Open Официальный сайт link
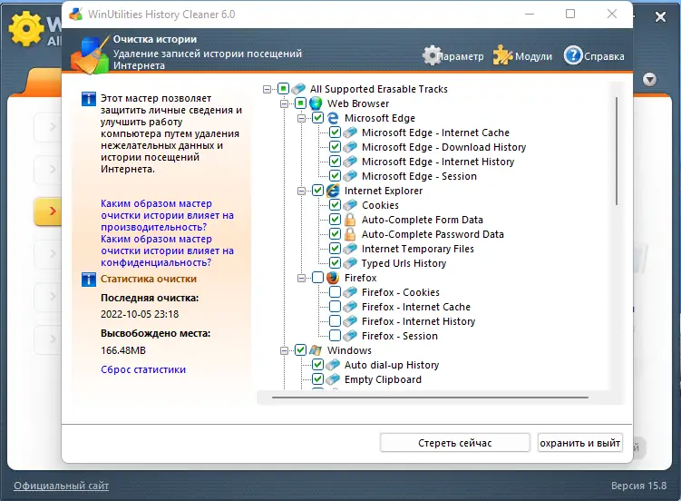 coord(62,486)
